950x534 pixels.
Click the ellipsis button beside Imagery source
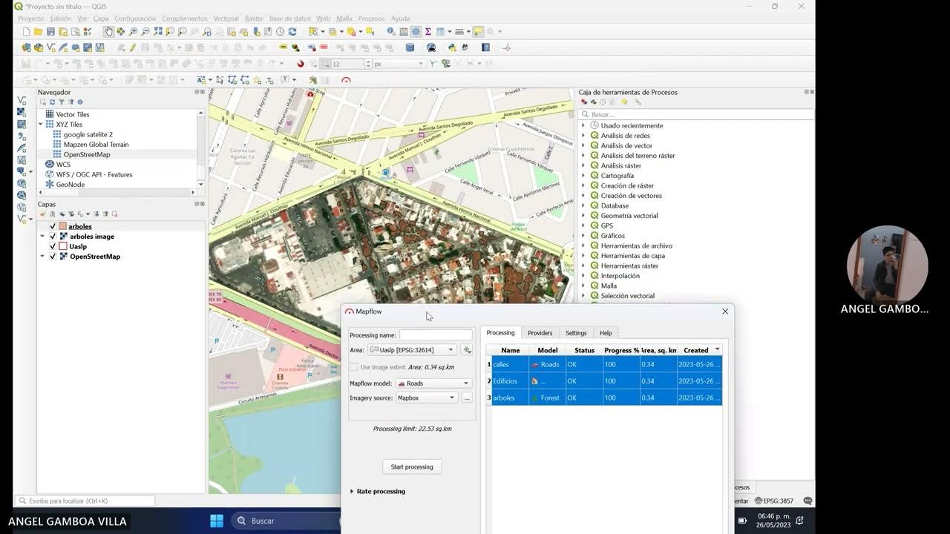(x=467, y=398)
